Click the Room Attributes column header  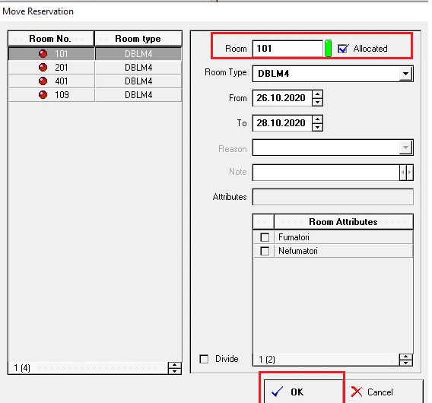coord(343,222)
